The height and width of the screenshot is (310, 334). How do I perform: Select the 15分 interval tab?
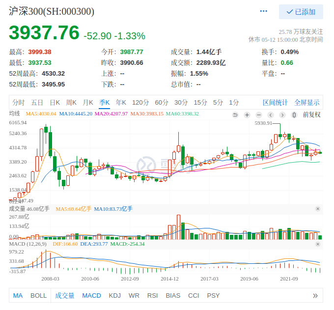pyautogui.click(x=200, y=103)
